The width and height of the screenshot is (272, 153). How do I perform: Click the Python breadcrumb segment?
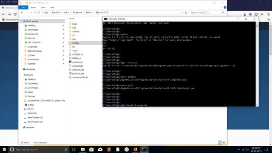[x=89, y=12]
